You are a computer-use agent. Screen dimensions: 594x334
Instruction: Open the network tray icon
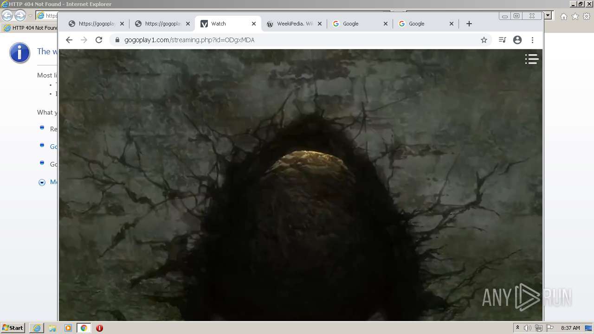(539, 328)
